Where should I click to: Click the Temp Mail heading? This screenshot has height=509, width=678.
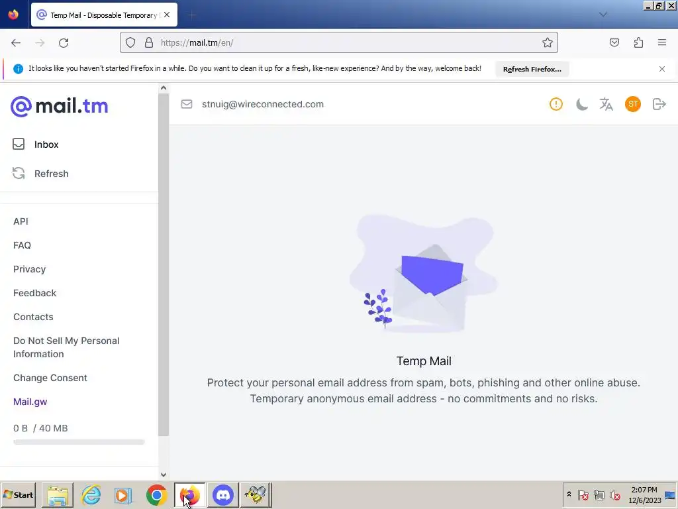(x=424, y=361)
